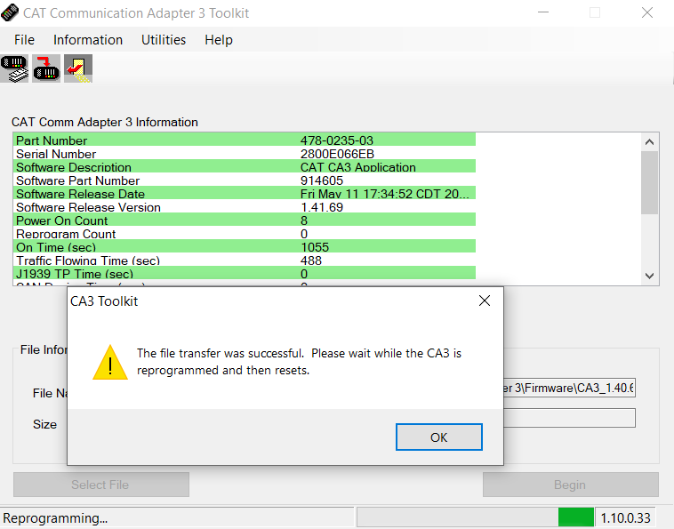This screenshot has width=674, height=529.
Task: Click the Size value field
Action: click(x=569, y=418)
